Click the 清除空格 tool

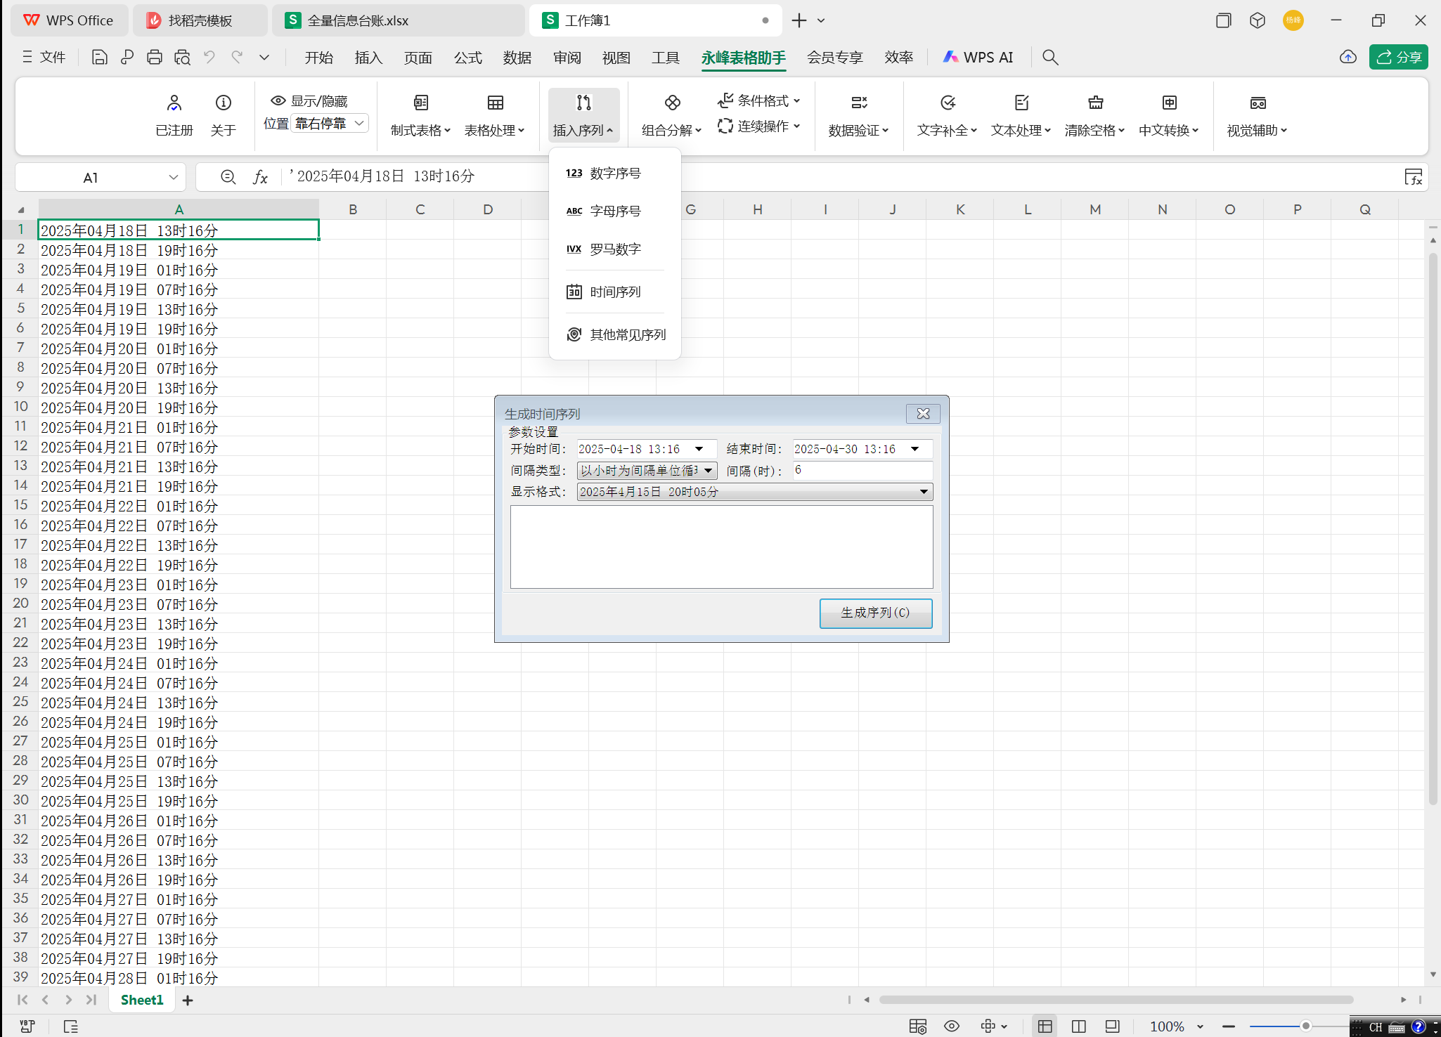[x=1094, y=115]
